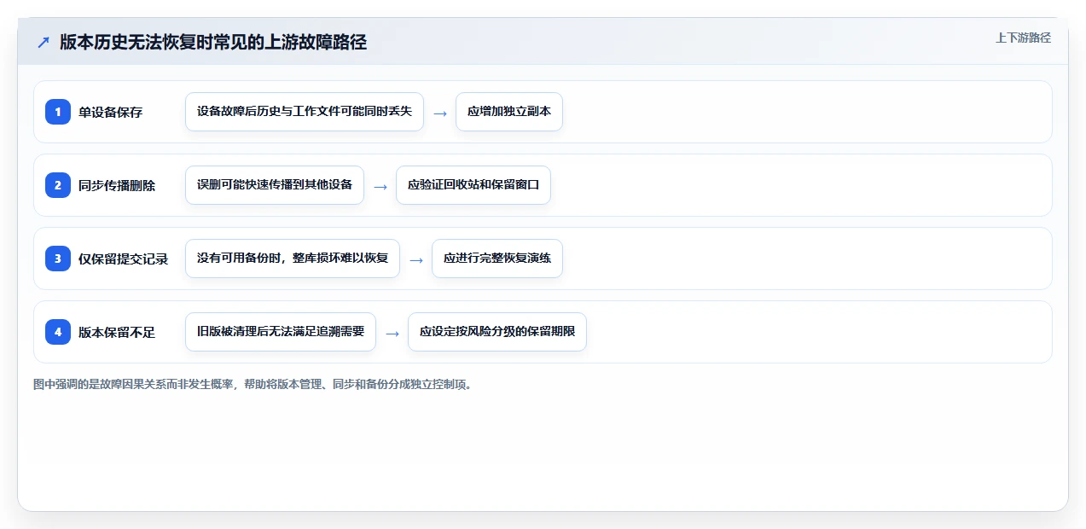Click the title 版本历史无法恢复时常见的上游故障路径

pyautogui.click(x=213, y=42)
